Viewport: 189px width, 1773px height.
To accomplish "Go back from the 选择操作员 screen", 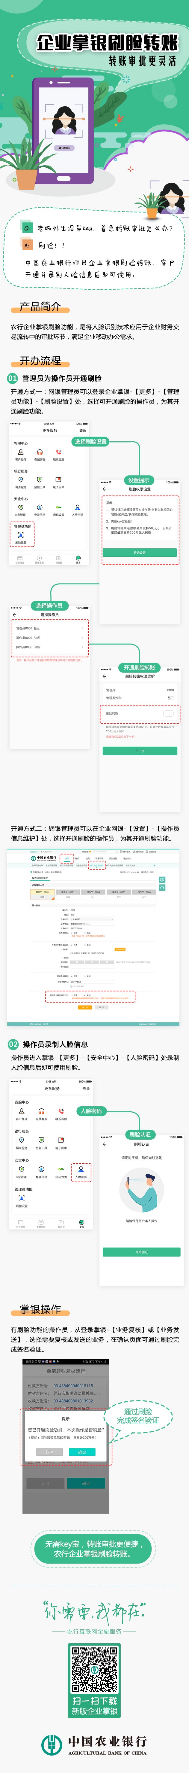I will pyautogui.click(x=14, y=615).
